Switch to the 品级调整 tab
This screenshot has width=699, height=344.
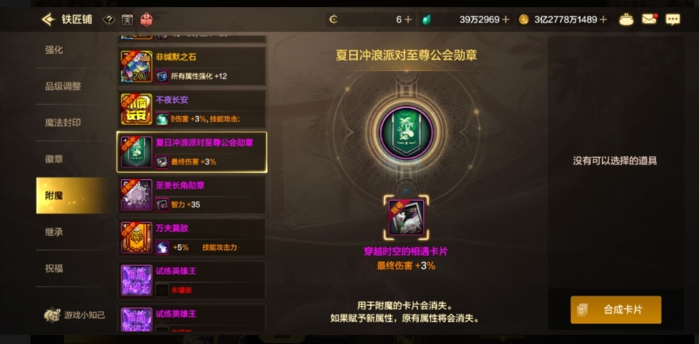[63, 87]
